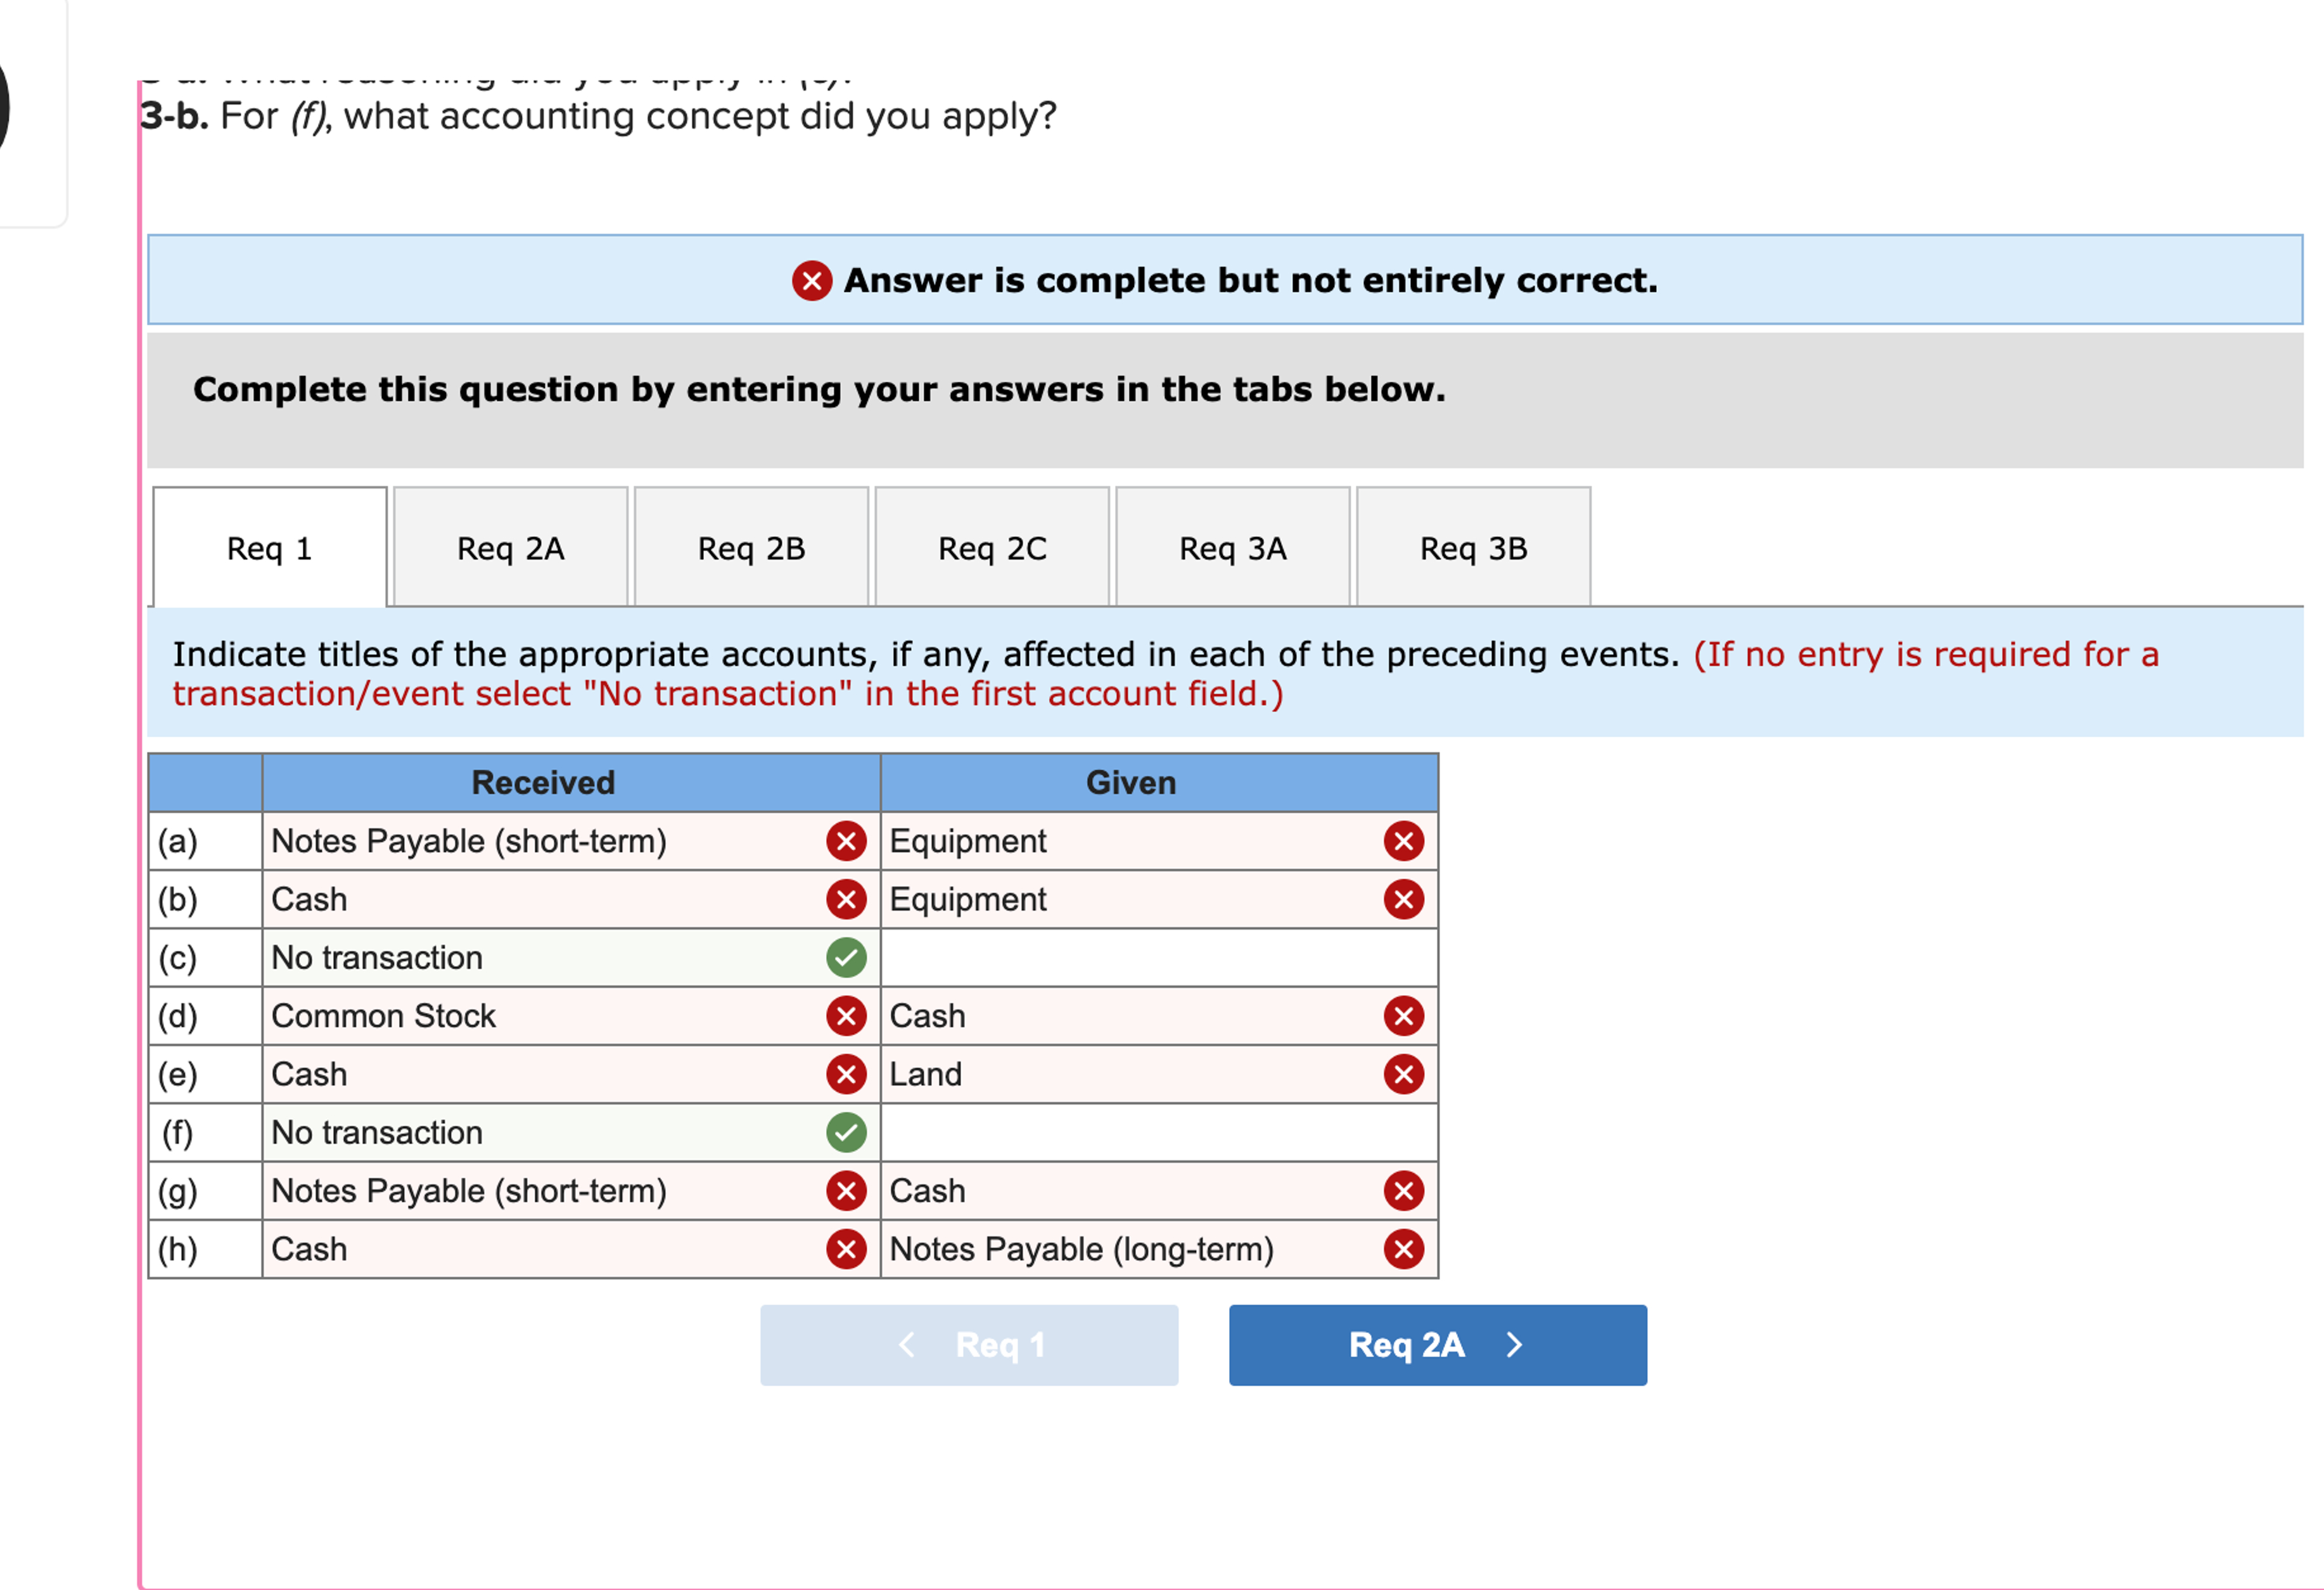This screenshot has height=1590, width=2324.
Task: Toggle the red X marker in row (g)
Action: (845, 1190)
